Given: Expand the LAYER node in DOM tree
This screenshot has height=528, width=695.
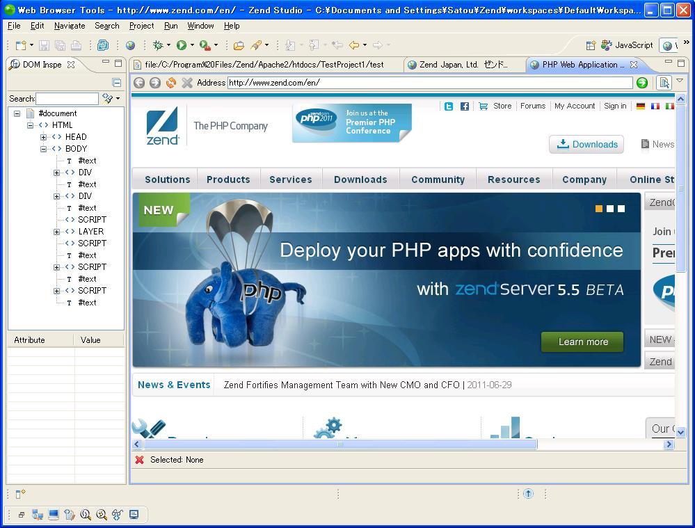Looking at the screenshot, I should click(56, 232).
